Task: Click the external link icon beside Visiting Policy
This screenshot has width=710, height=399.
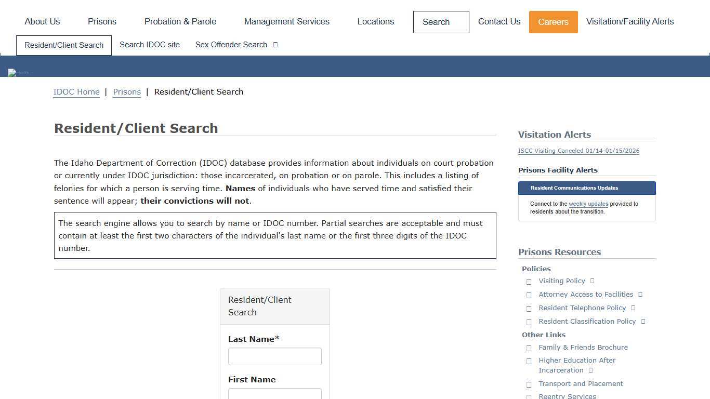Action: 591,281
